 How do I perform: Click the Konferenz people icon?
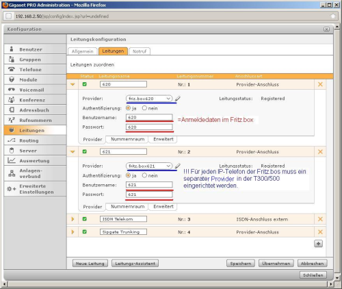pos(12,100)
